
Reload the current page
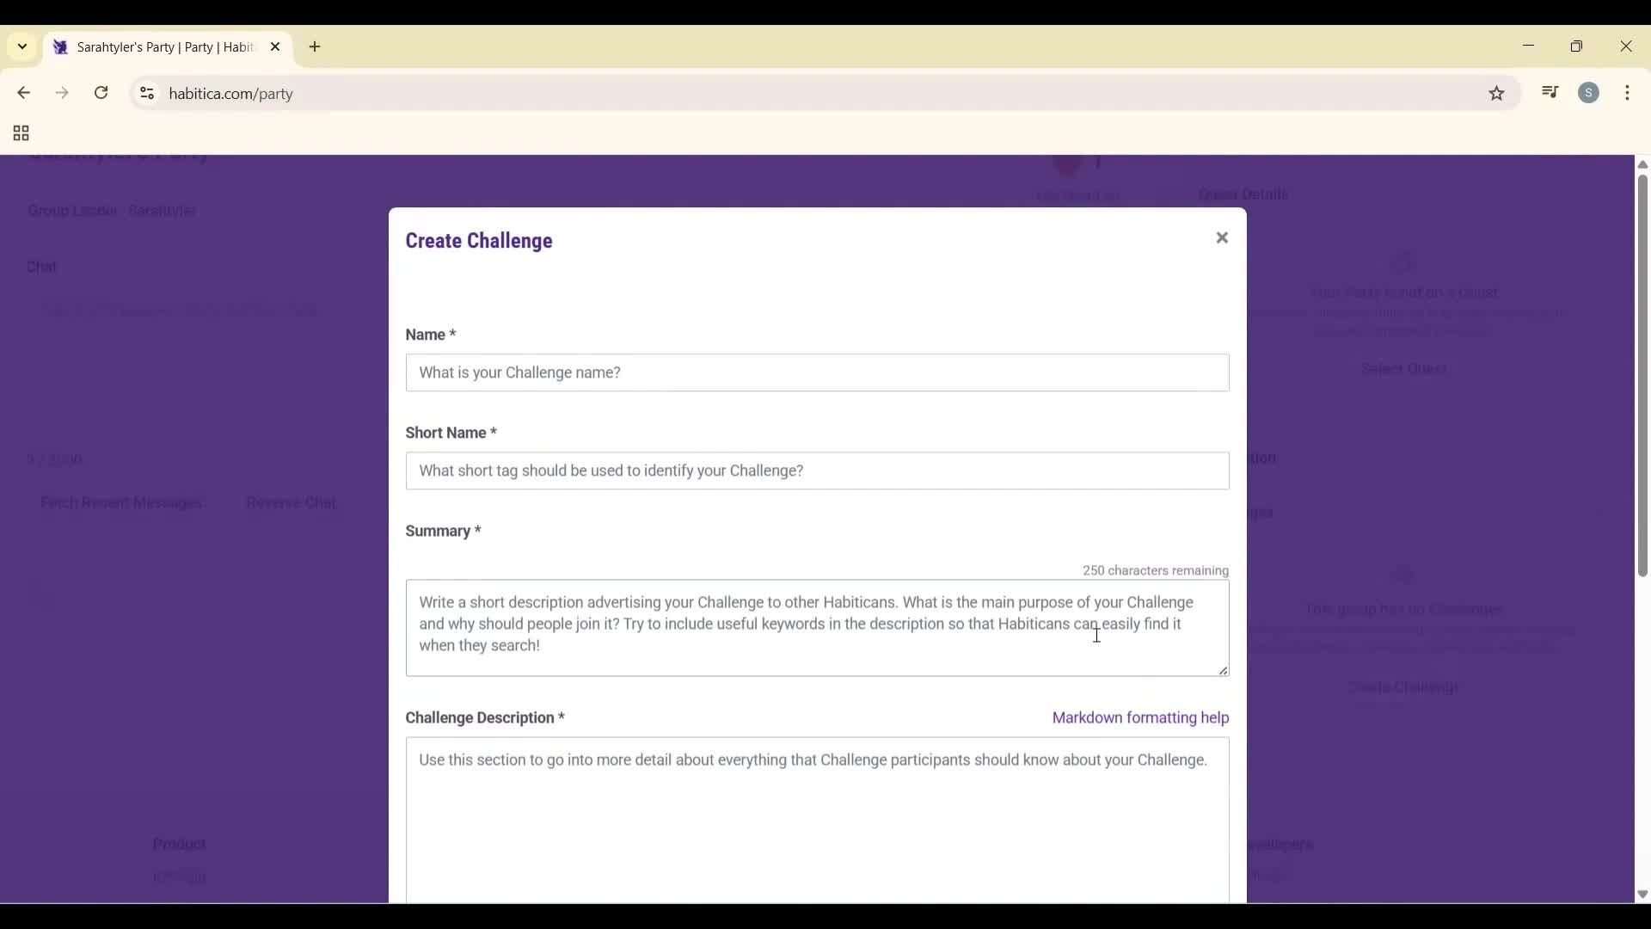pos(101,93)
